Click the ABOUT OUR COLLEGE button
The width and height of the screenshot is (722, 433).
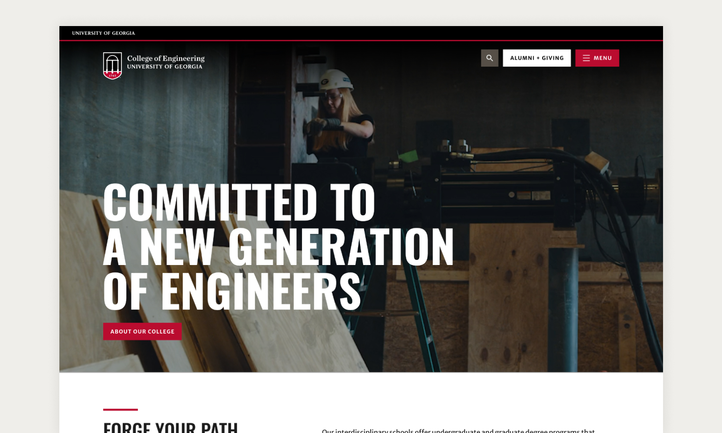pyautogui.click(x=142, y=332)
